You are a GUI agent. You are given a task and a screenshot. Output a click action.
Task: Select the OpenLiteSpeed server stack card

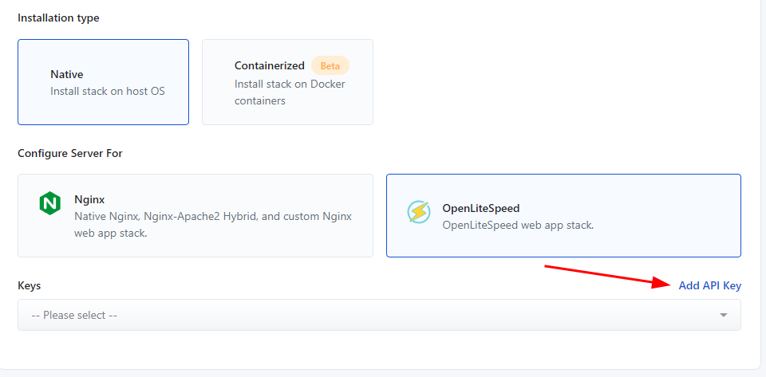pos(563,215)
